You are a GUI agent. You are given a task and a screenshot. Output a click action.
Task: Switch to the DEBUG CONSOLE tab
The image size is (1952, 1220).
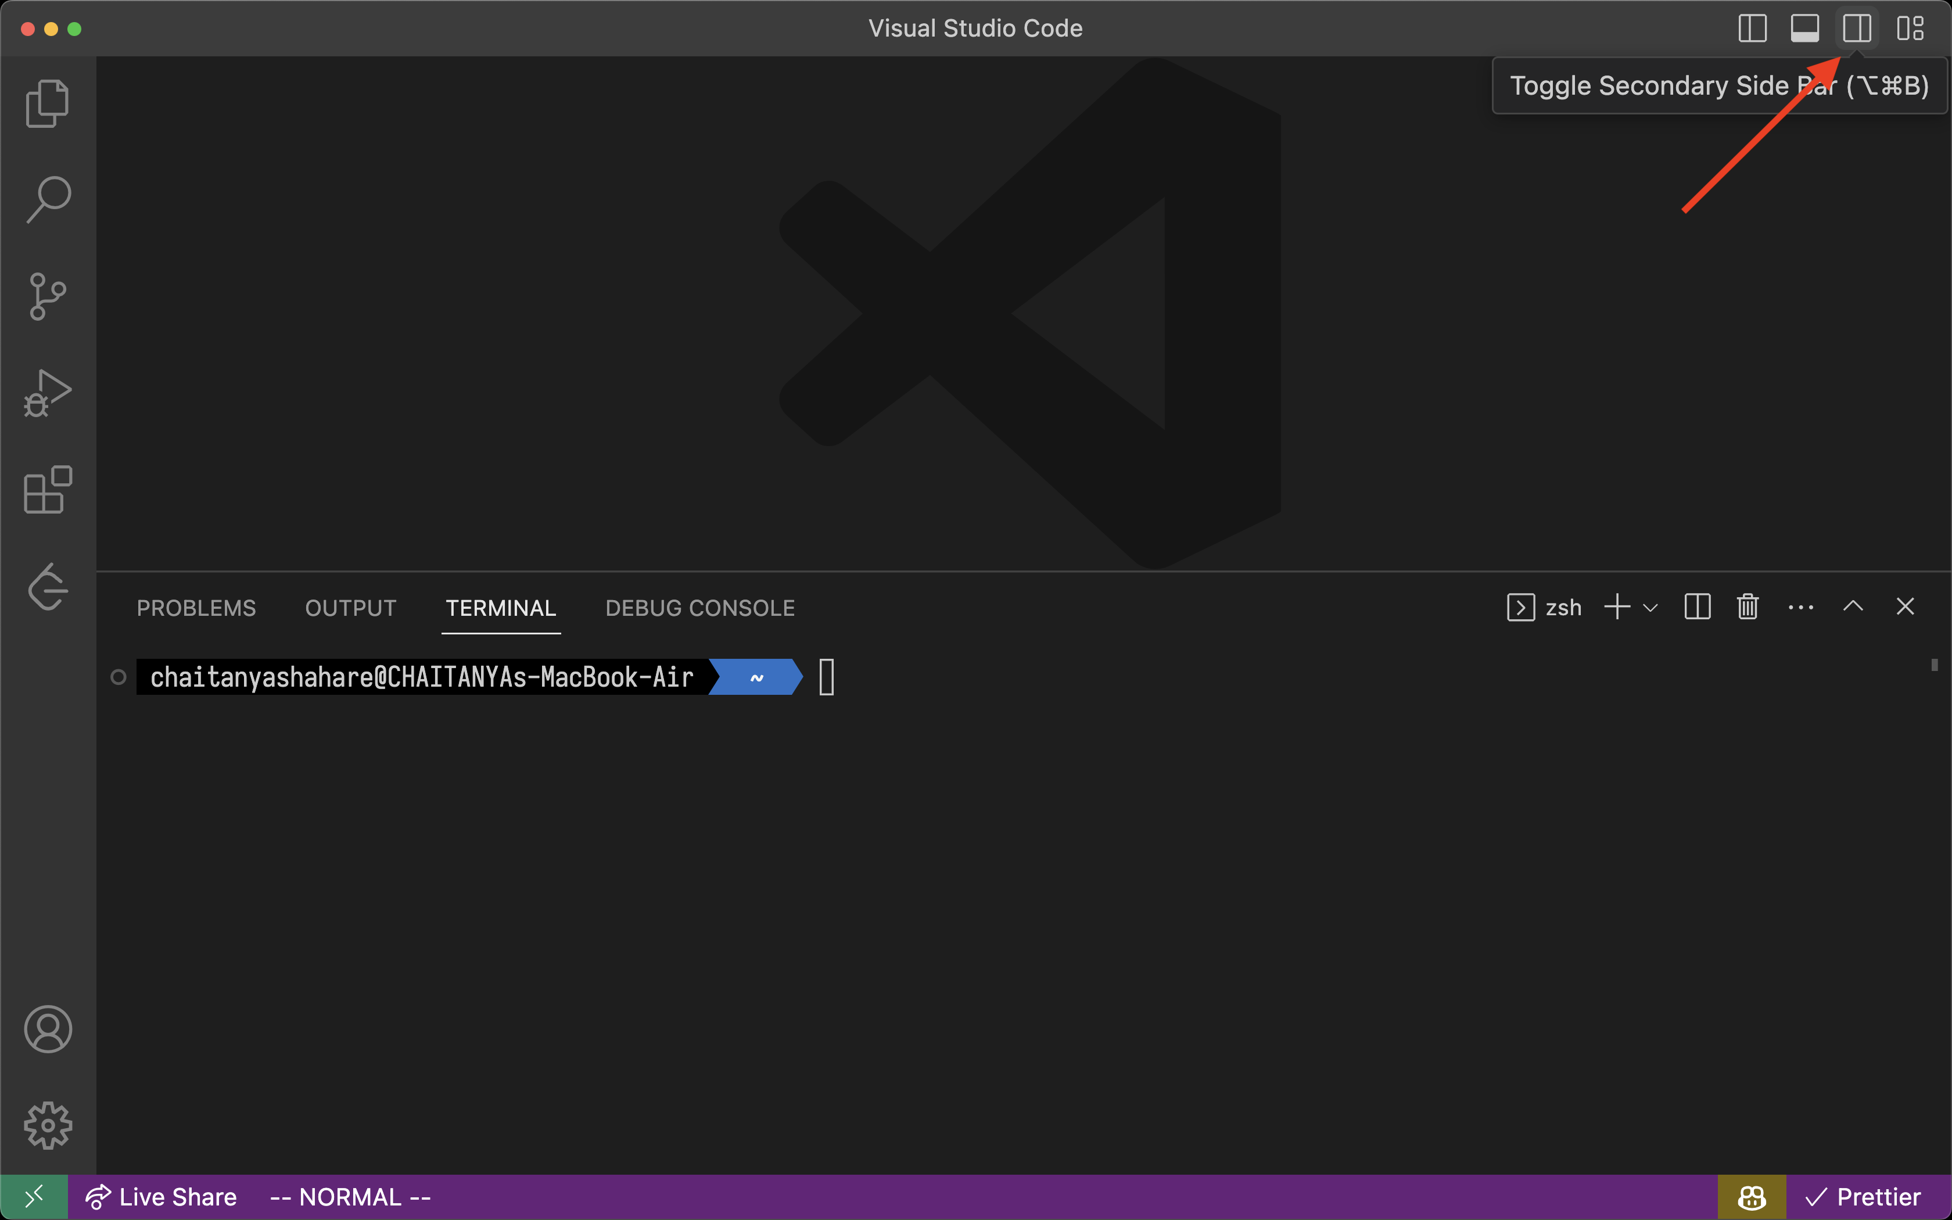point(700,608)
